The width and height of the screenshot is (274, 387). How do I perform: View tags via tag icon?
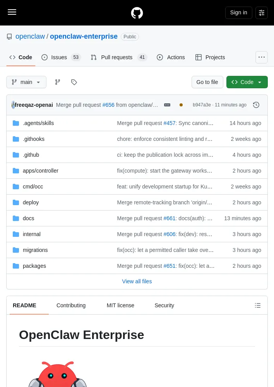coord(74,82)
